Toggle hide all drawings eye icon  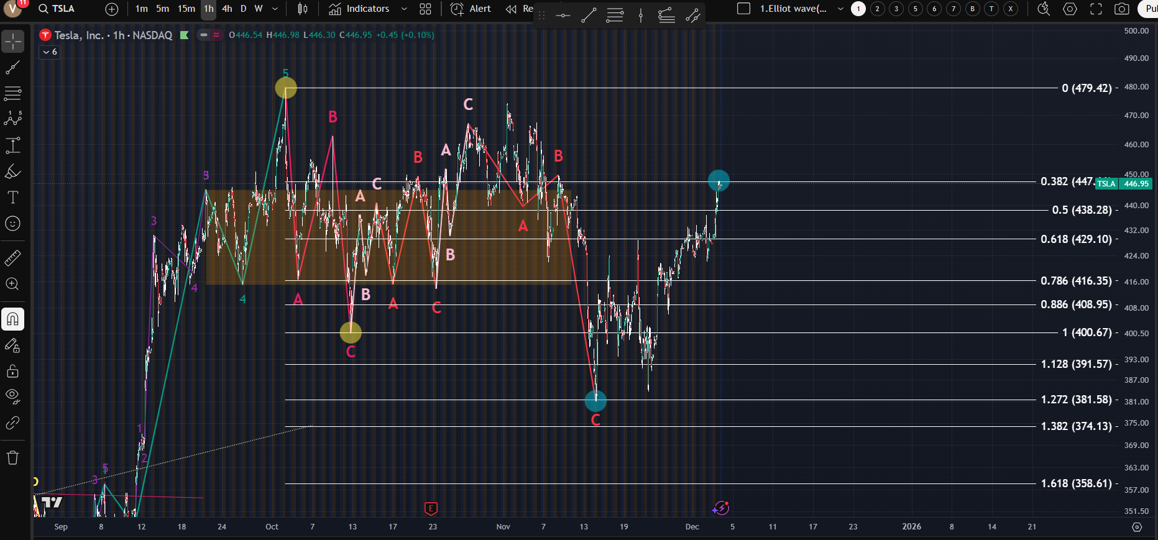pos(12,396)
